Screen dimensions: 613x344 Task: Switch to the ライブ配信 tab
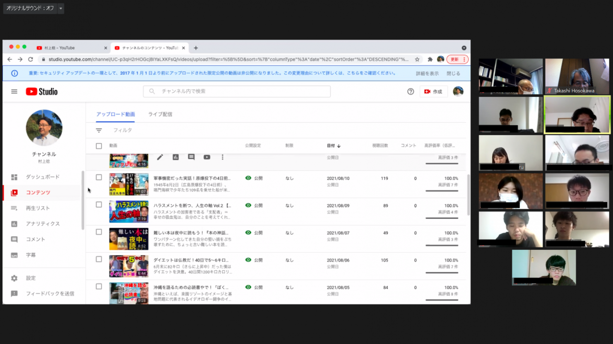click(x=160, y=114)
